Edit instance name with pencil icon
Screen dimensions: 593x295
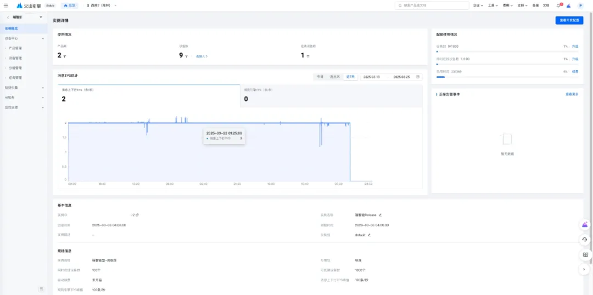coord(380,215)
